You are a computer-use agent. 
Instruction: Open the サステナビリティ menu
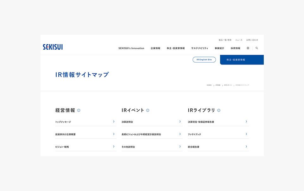pyautogui.click(x=200, y=48)
